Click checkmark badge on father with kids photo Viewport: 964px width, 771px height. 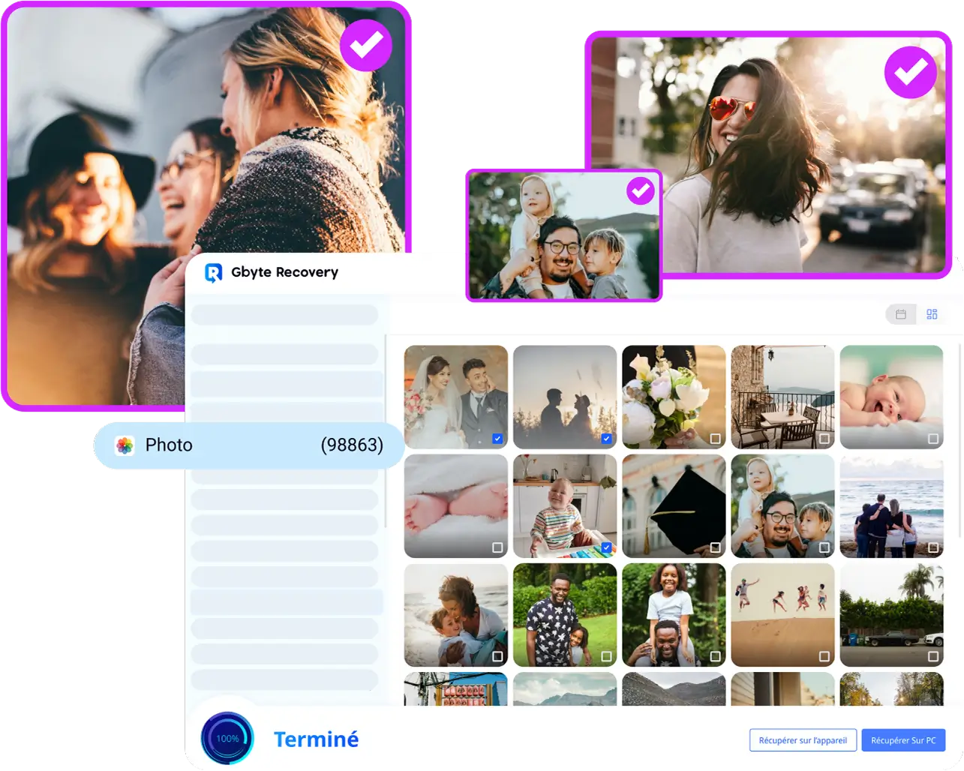[x=640, y=191]
